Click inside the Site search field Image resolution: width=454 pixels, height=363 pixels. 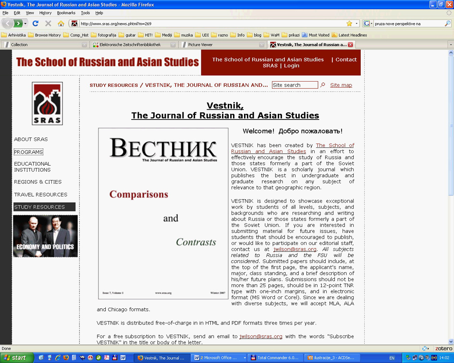point(294,85)
